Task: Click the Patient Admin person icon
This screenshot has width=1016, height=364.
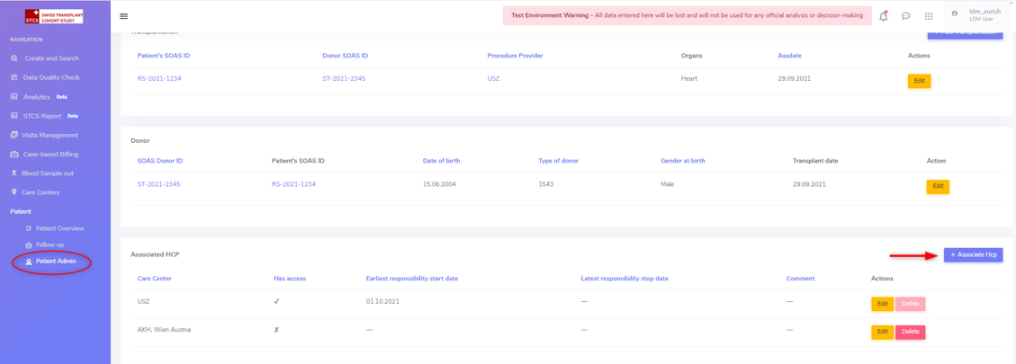Action: point(29,262)
